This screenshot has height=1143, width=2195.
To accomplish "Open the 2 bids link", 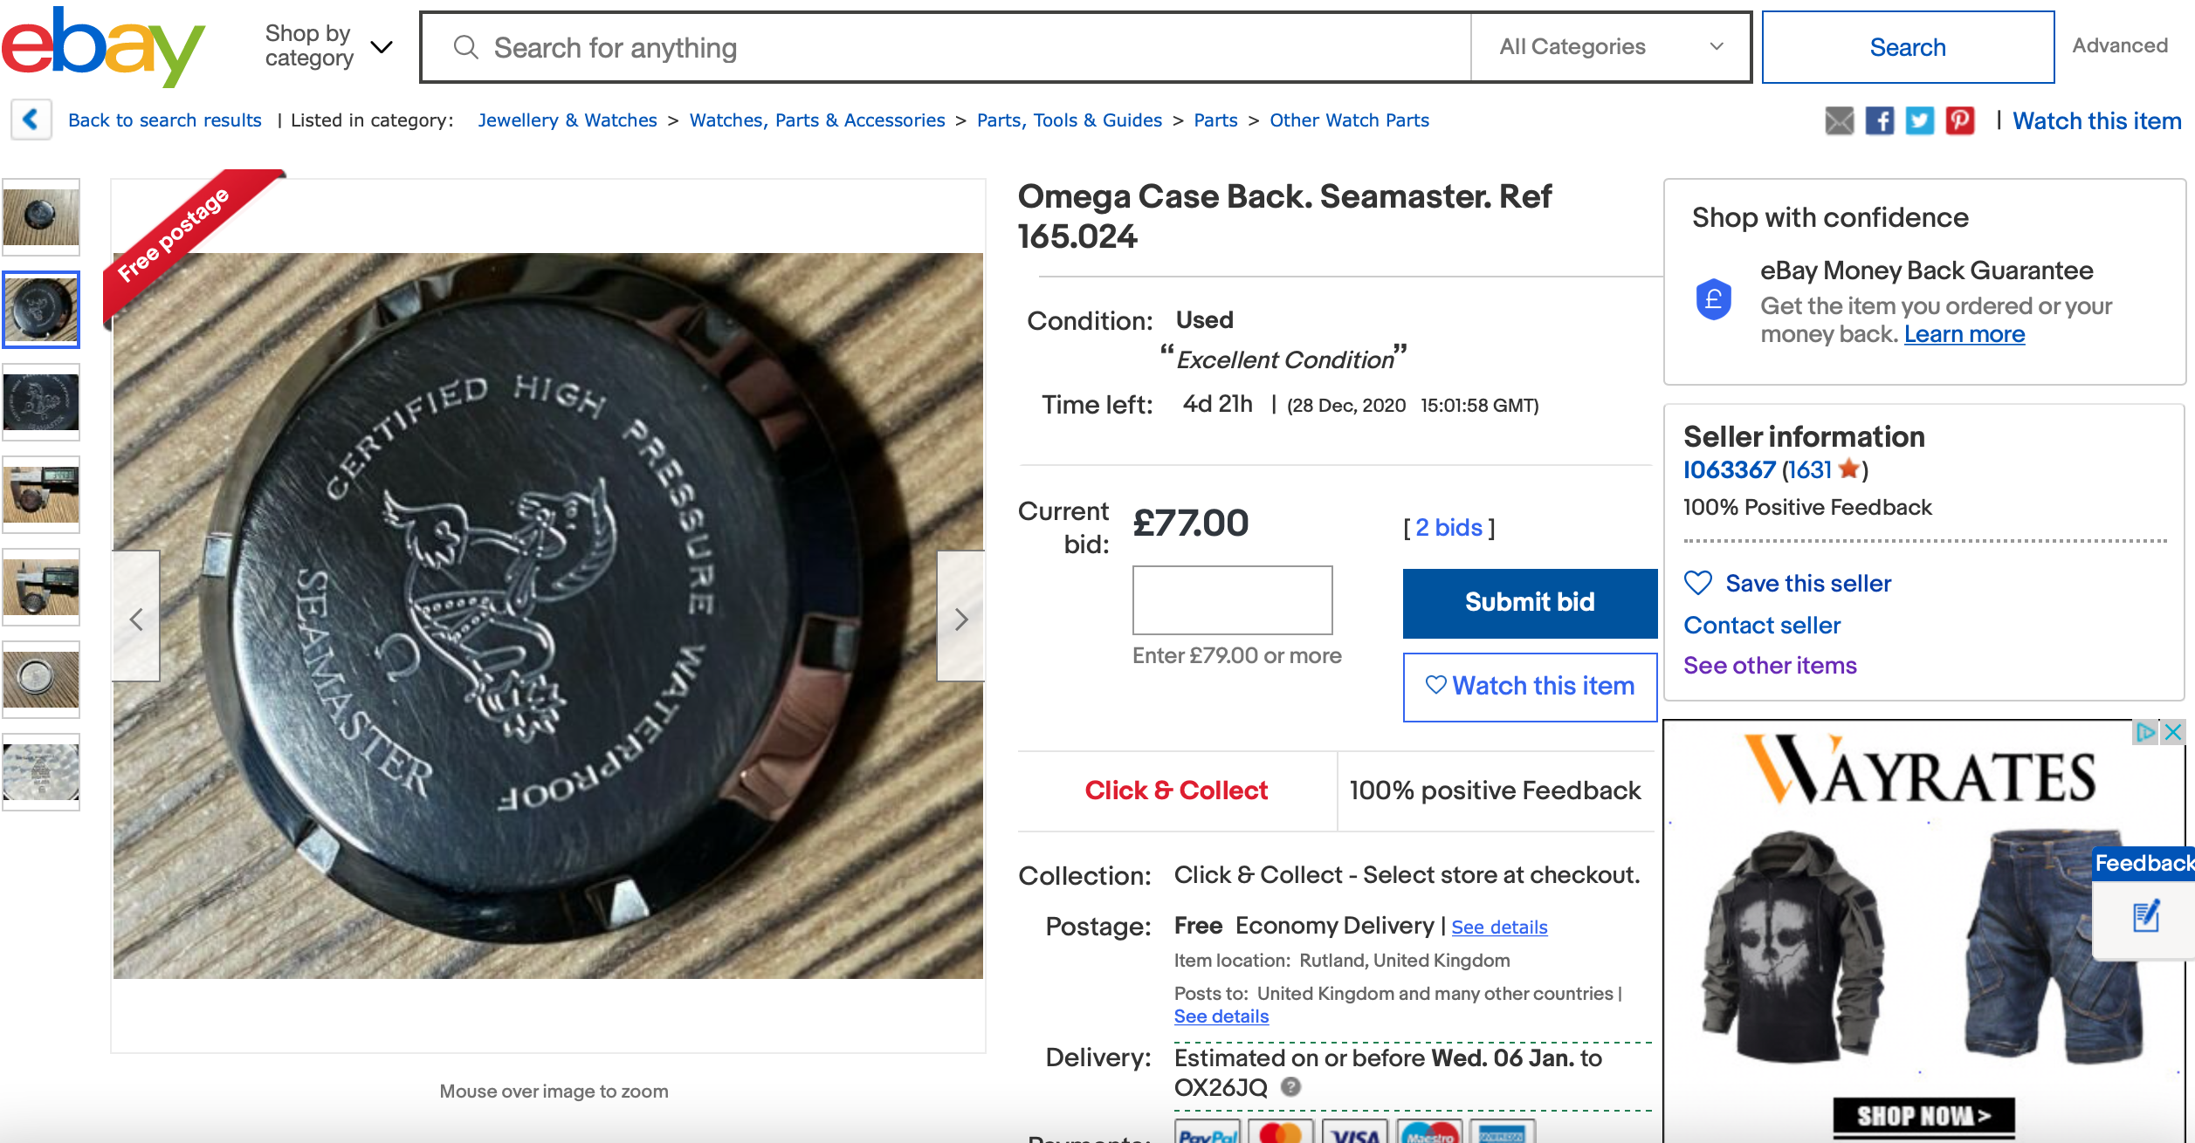I will 1448,528.
